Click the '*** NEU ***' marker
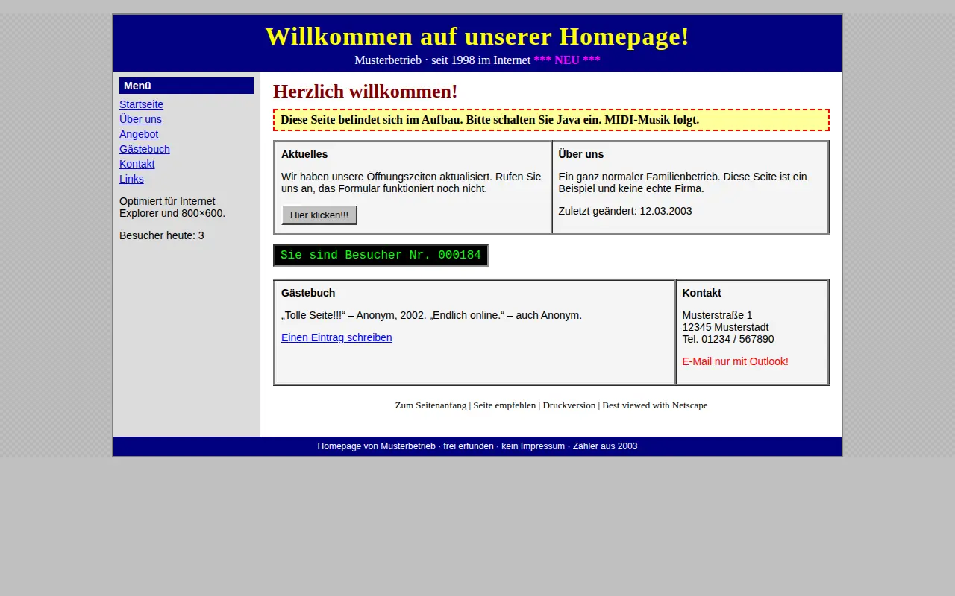The width and height of the screenshot is (955, 596). 567,60
